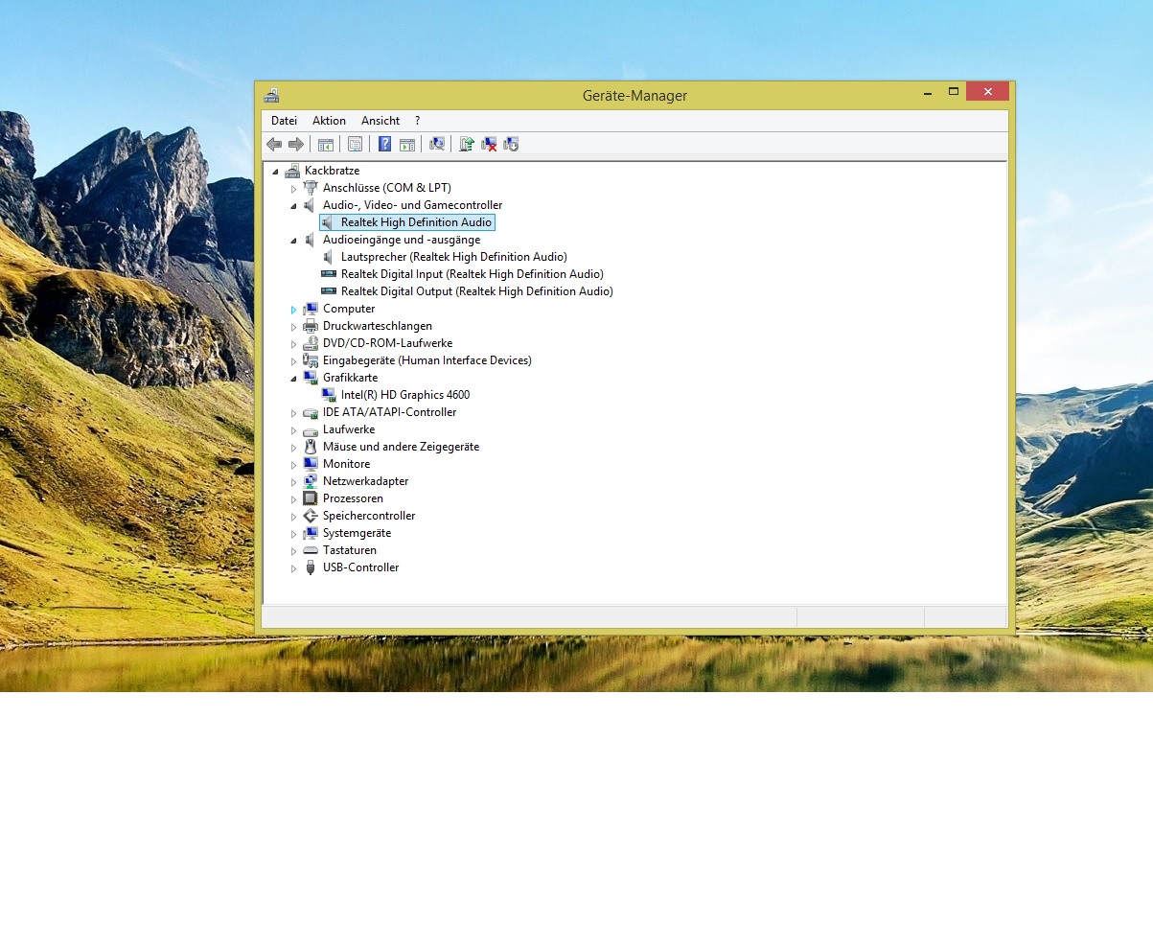Toggle the action pane toolbar icon
1153x949 pixels.
click(407, 144)
